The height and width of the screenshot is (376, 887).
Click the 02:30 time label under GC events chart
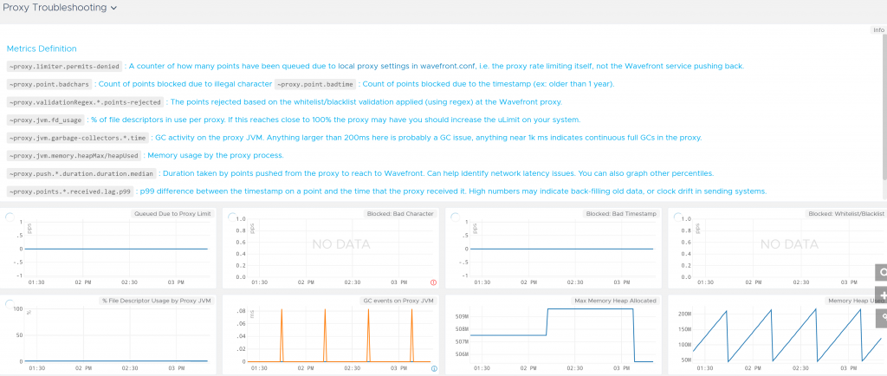point(352,369)
